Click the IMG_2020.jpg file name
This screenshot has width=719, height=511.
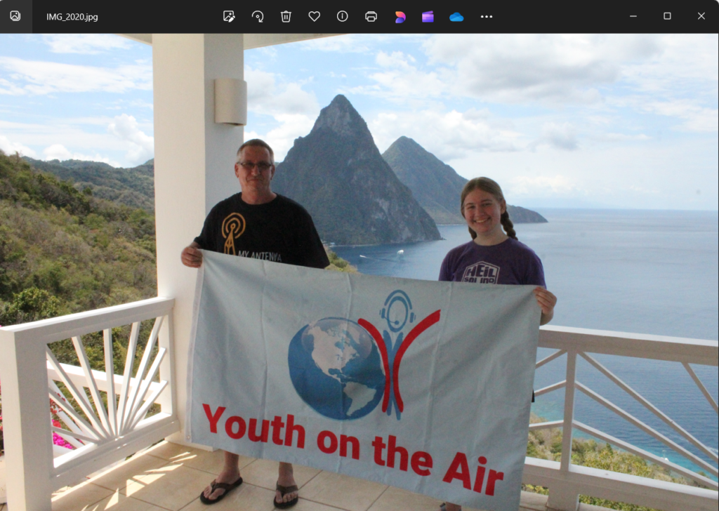tap(72, 17)
